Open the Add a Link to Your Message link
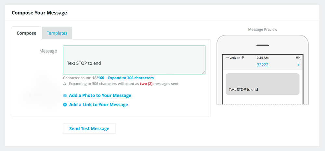The height and width of the screenshot is (151, 325). (98, 105)
